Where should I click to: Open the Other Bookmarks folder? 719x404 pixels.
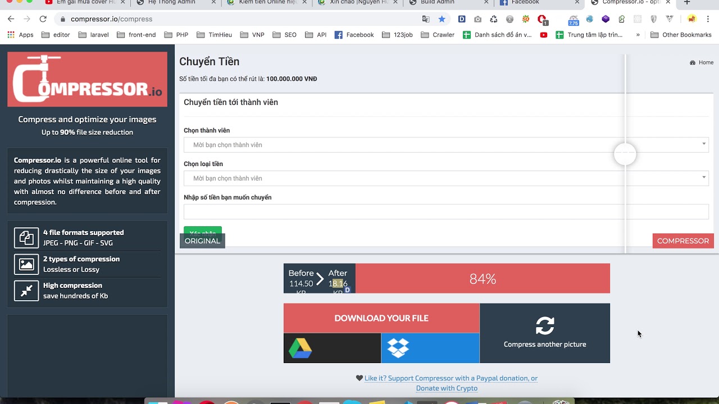tap(681, 35)
